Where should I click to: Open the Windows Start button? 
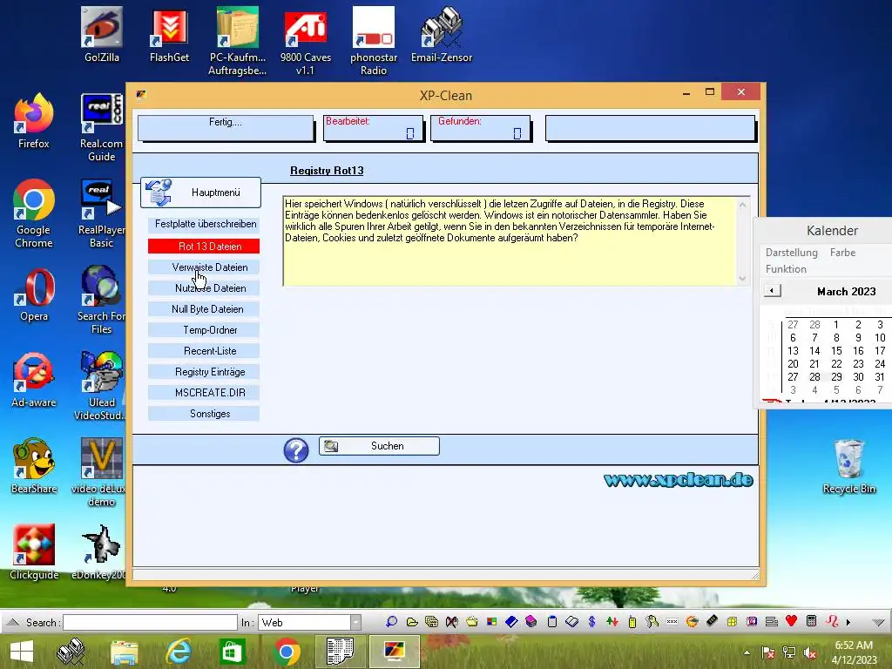(x=22, y=652)
